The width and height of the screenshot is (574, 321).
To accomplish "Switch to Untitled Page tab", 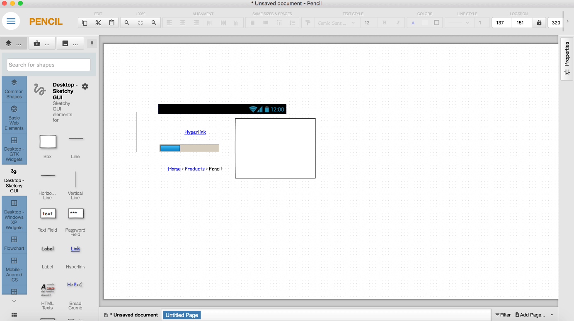I will pyautogui.click(x=182, y=315).
